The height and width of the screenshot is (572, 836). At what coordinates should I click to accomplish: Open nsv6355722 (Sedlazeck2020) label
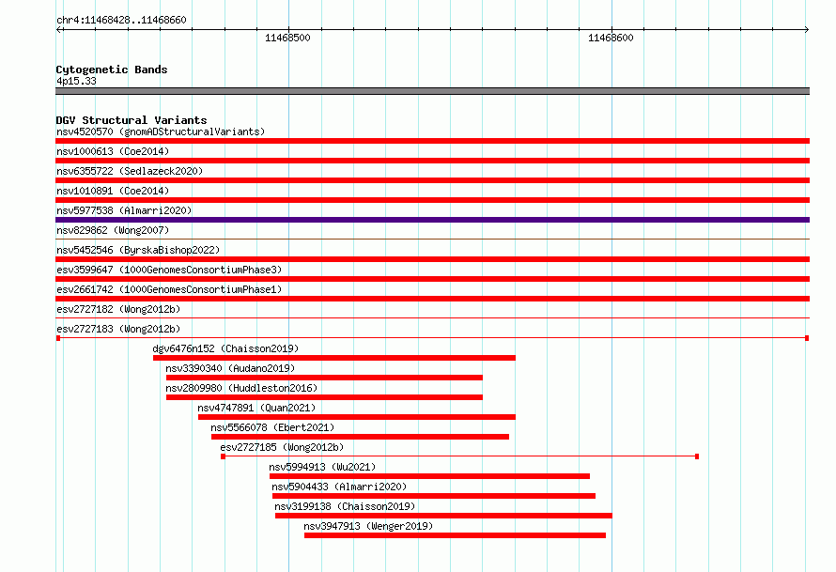[x=130, y=171]
